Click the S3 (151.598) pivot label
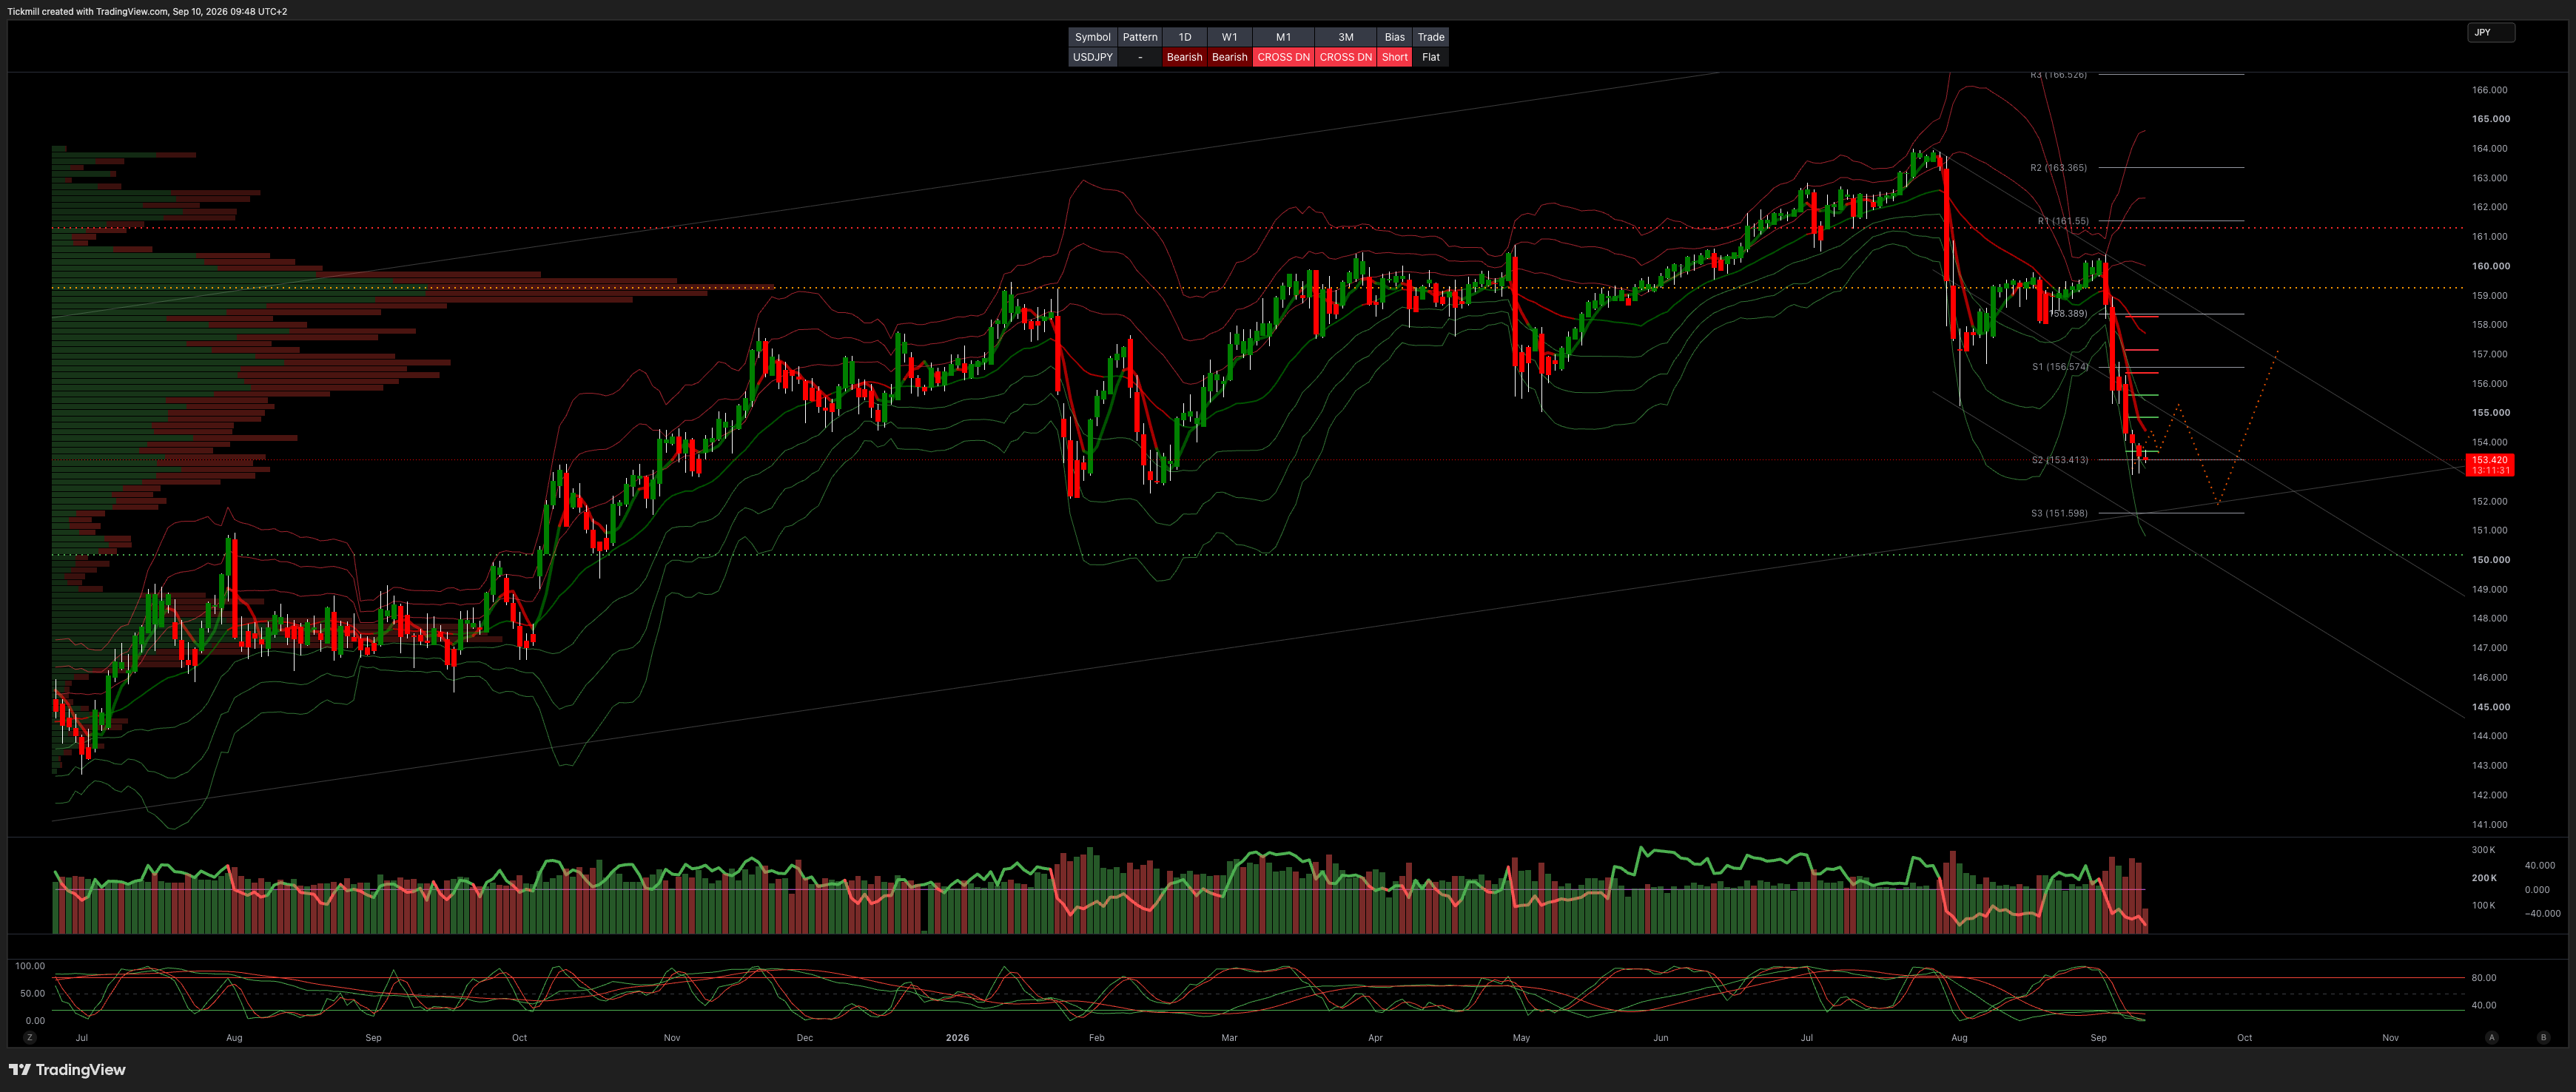This screenshot has height=1092, width=2576. point(2059,513)
